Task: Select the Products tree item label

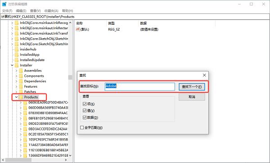Action: 31,97
